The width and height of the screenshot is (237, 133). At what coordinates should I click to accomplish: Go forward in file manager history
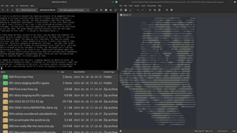tap(7, 10)
